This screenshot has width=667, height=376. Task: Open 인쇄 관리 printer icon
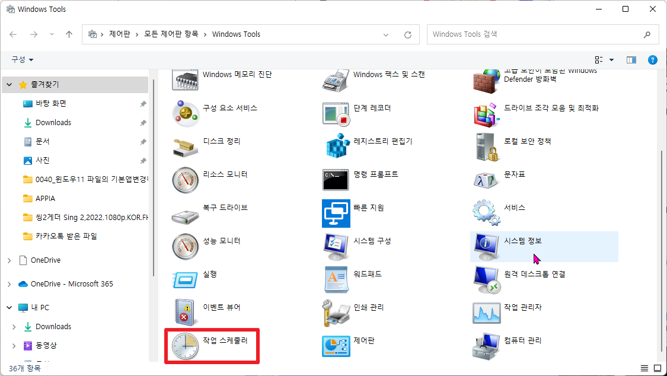336,313
